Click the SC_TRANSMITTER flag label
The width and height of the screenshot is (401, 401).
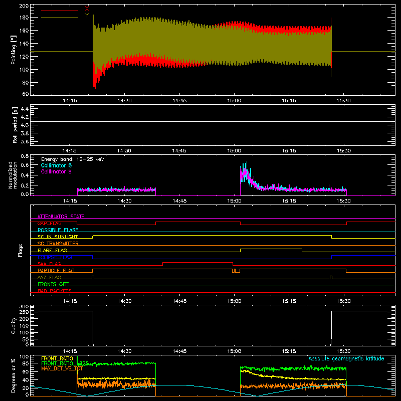pyautogui.click(x=58, y=244)
